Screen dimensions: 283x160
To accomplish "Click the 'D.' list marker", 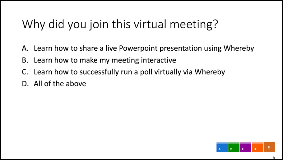I will 25,84.
